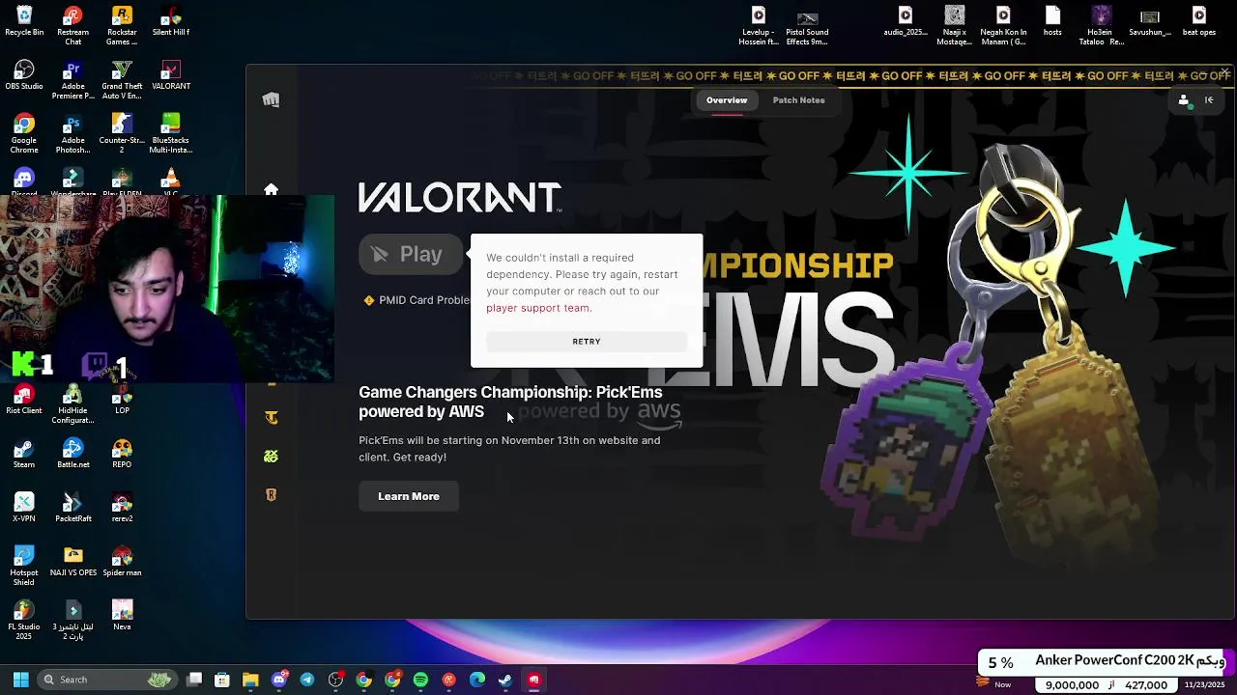Screen dimensions: 1237x695
Task: Open BlueStacks Multi-Instance desktop icon
Action: [x=171, y=134]
